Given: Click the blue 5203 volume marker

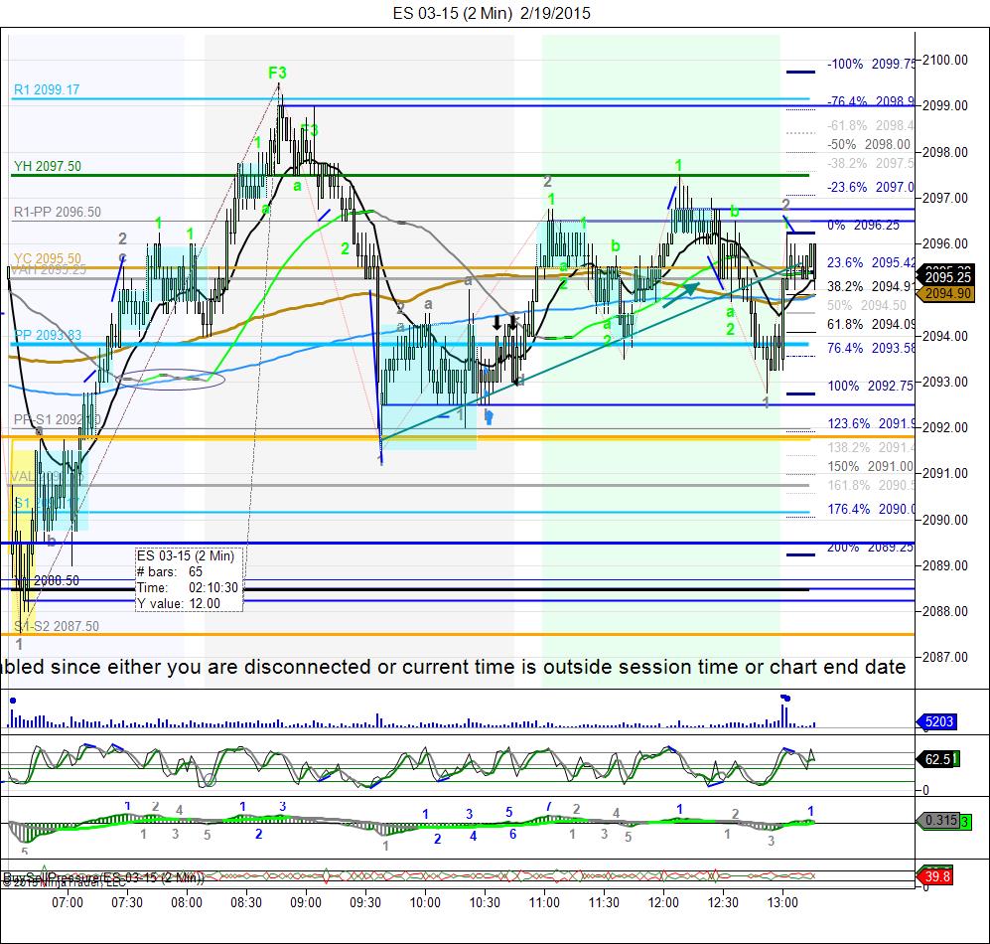Looking at the screenshot, I should click(x=937, y=721).
